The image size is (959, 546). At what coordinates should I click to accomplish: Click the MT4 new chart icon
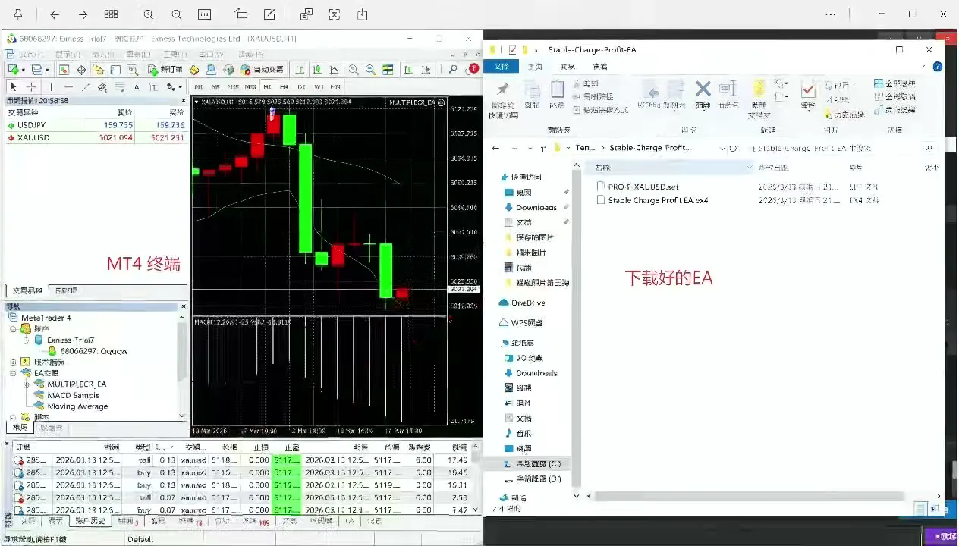[14, 69]
